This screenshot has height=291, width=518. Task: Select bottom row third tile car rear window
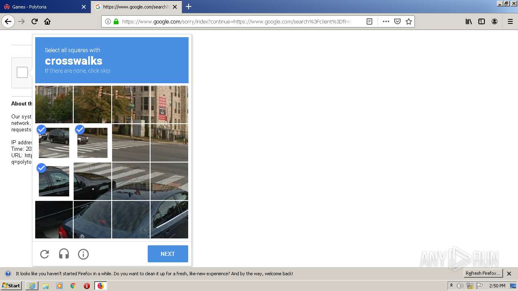point(131,219)
